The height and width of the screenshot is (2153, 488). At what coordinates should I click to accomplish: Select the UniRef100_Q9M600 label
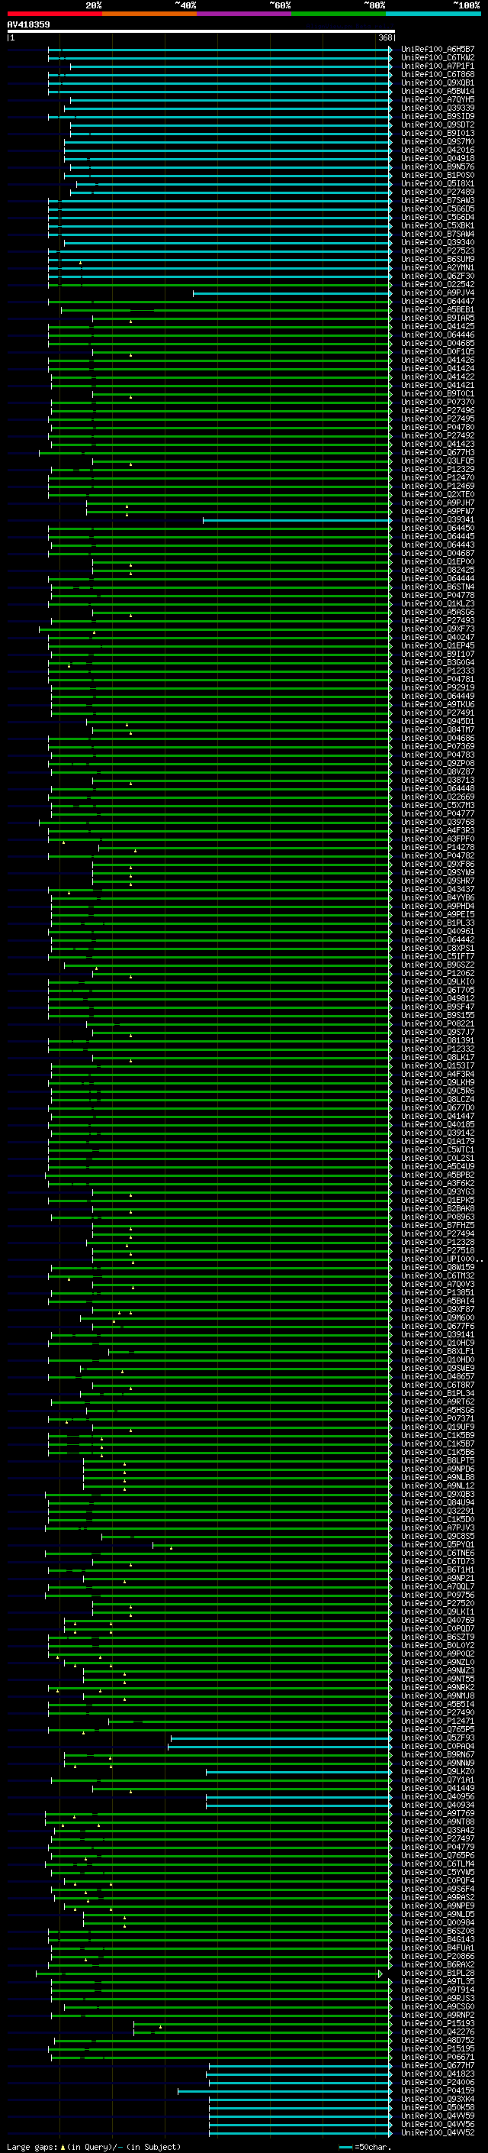point(438,1317)
